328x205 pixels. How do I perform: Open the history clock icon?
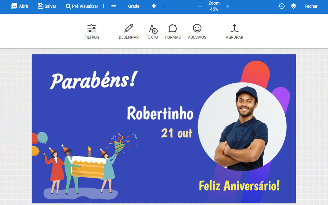click(281, 6)
